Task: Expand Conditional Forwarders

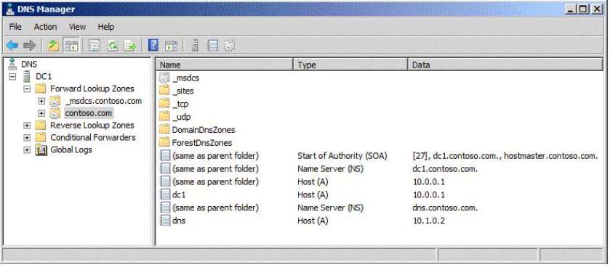Action: (27, 138)
